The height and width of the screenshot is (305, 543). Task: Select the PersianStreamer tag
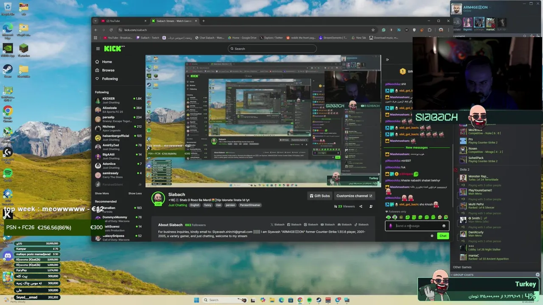(250, 205)
